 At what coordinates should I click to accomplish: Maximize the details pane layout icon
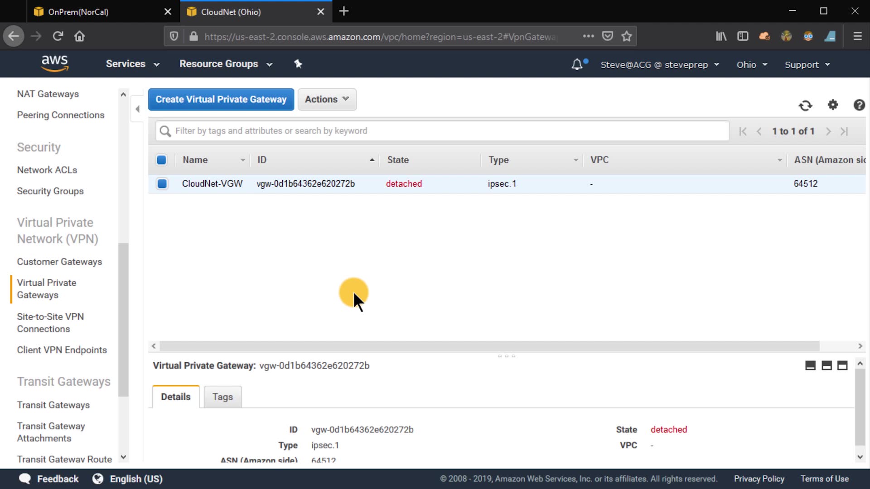coord(842,365)
